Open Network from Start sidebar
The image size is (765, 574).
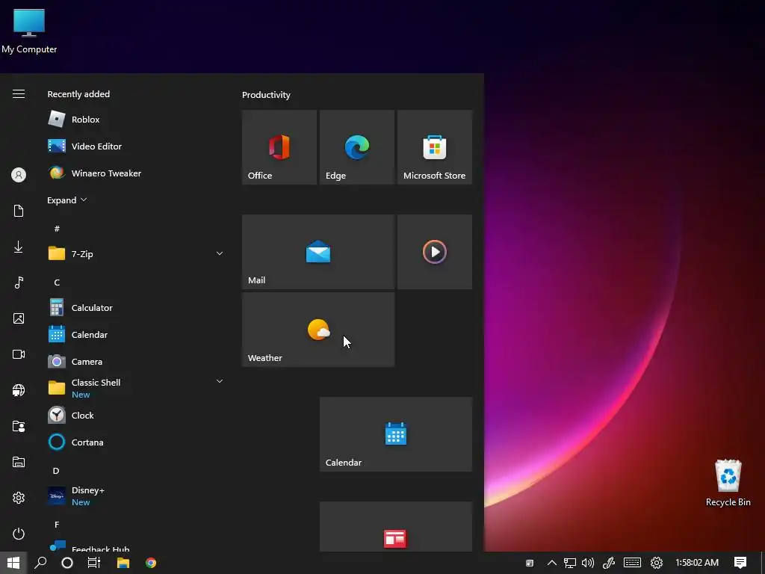click(19, 390)
